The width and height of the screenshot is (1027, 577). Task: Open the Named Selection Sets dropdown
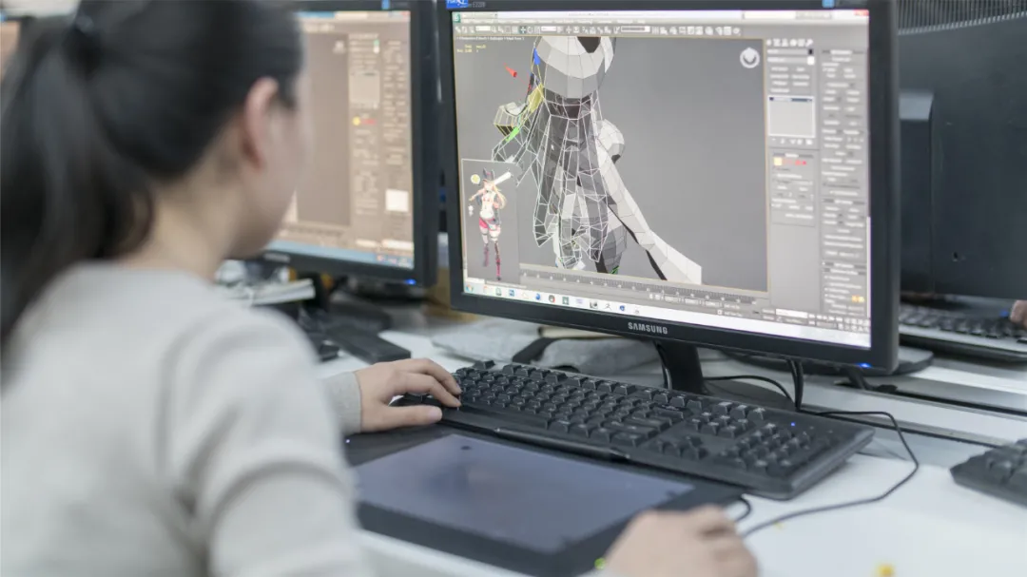tap(634, 30)
